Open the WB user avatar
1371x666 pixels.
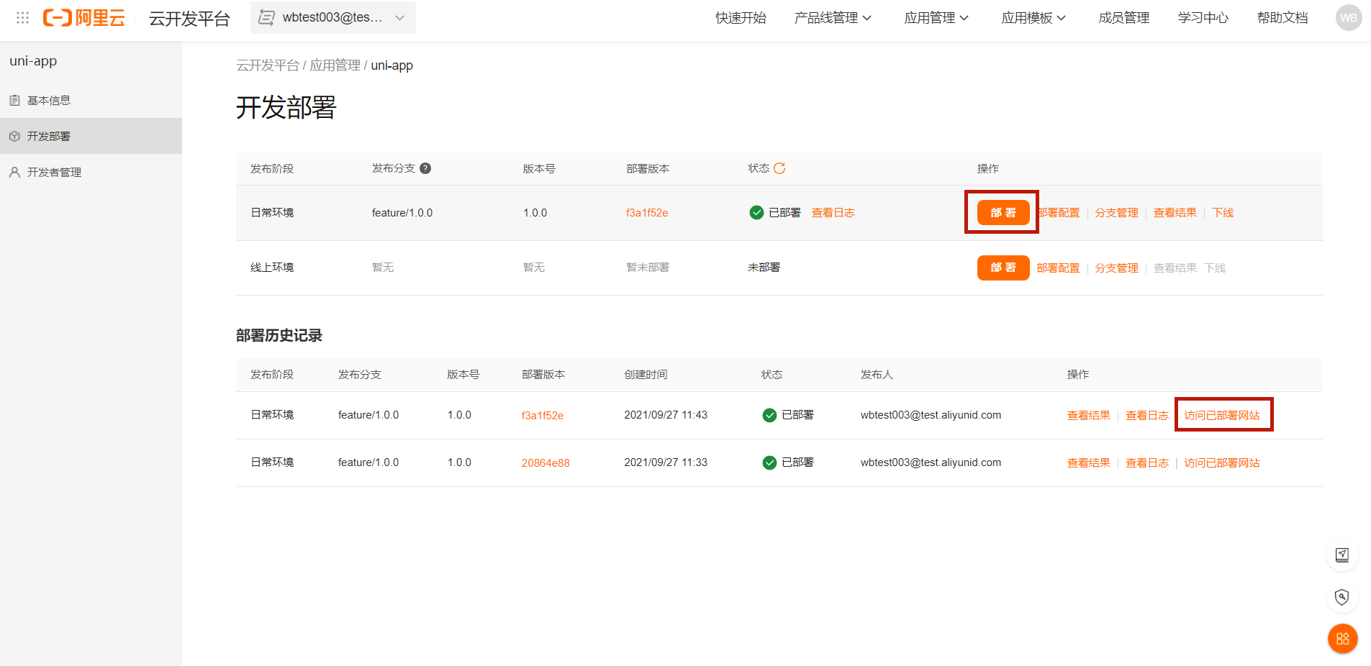pyautogui.click(x=1349, y=18)
